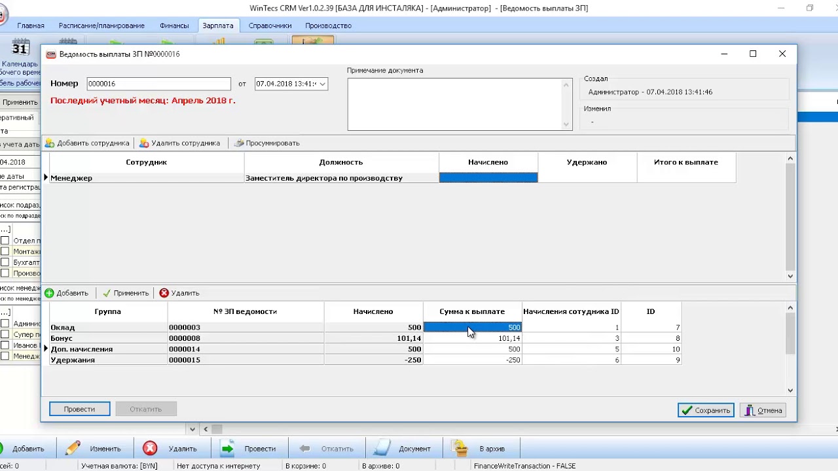Switch to the Финансы ribbon tab
This screenshot has height=471, width=838.
coord(174,26)
